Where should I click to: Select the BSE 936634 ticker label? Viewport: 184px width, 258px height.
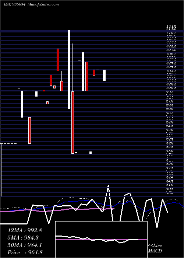pyautogui.click(x=14, y=4)
